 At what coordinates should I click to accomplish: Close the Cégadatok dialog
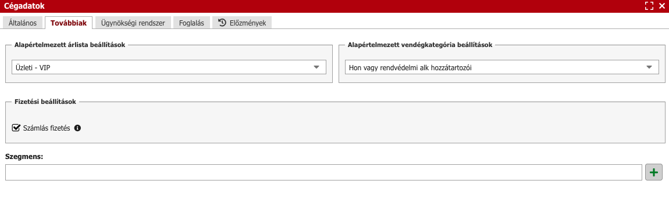[662, 6]
